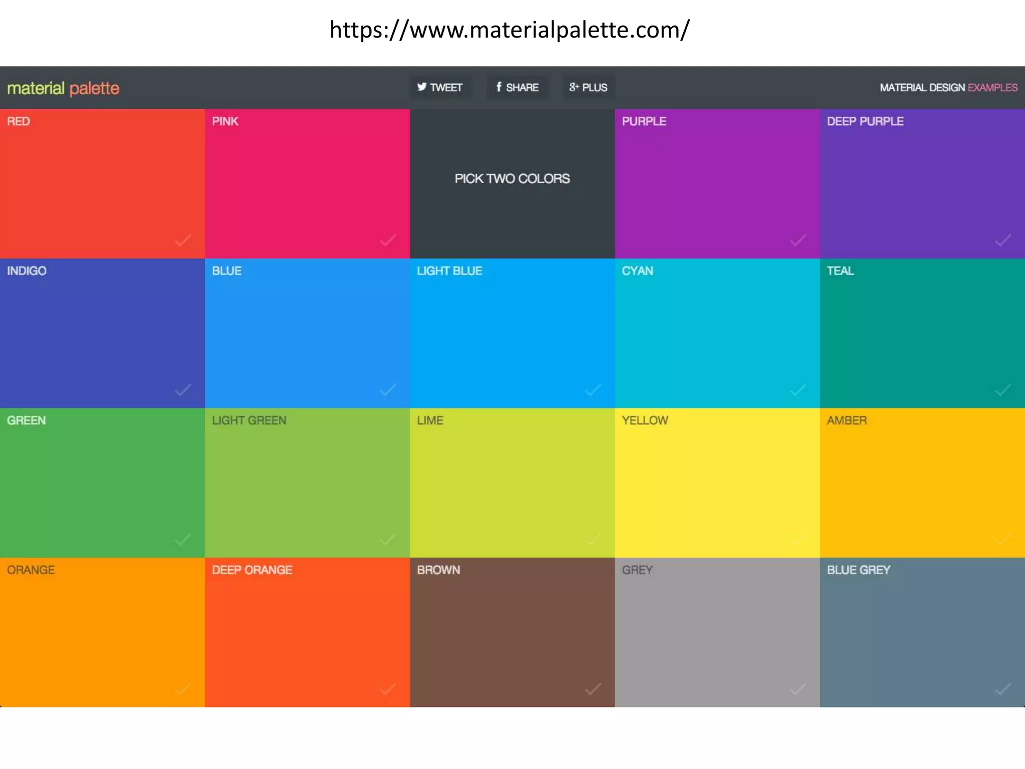Select the GREEN color swatch
1025x769 pixels.
(x=102, y=483)
